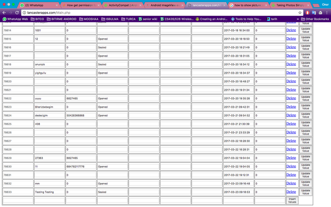View site info icon in address bar
331x207 pixels.
pyautogui.click(x=24, y=13)
